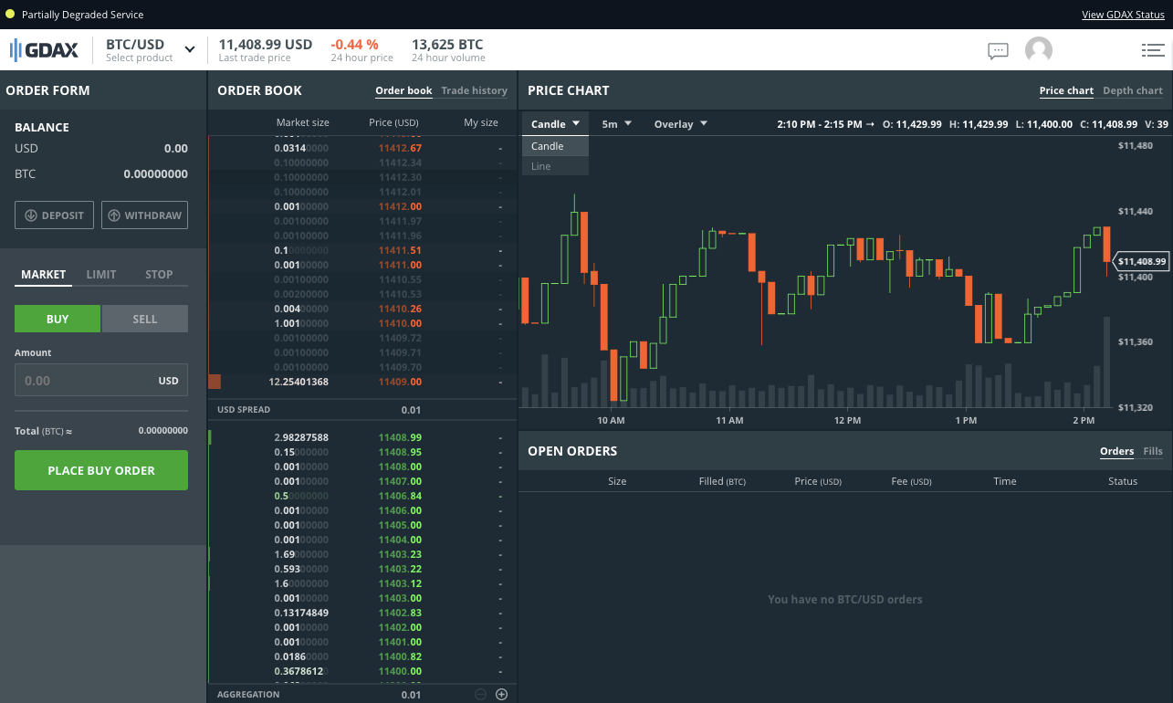Open the list menu icon top right

(1153, 50)
